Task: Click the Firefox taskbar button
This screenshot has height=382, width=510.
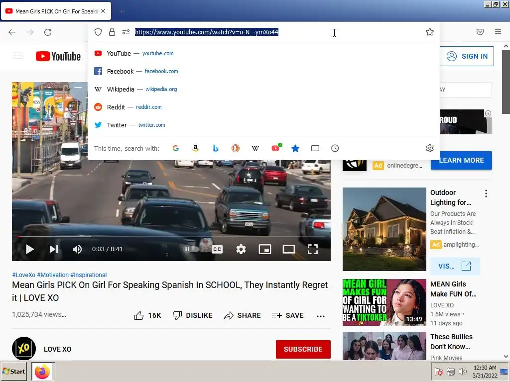Action: 43,371
